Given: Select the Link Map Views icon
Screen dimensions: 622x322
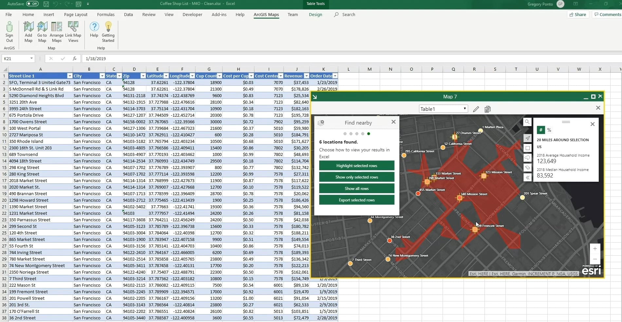Looking at the screenshot, I should pos(73,32).
